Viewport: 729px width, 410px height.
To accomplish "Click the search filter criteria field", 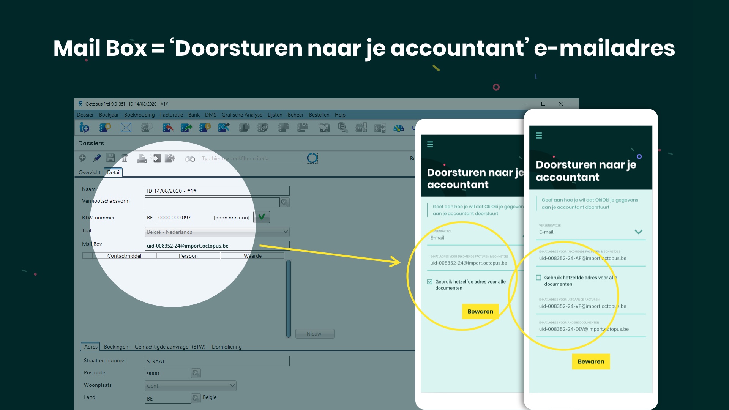I will (251, 158).
